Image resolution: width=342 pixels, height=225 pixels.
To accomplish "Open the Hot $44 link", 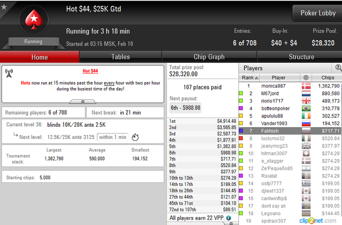I will click(90, 71).
